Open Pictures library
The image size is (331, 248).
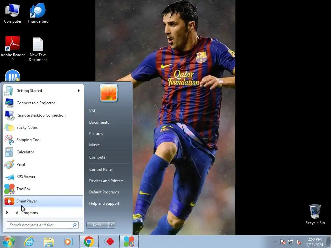coord(96,134)
